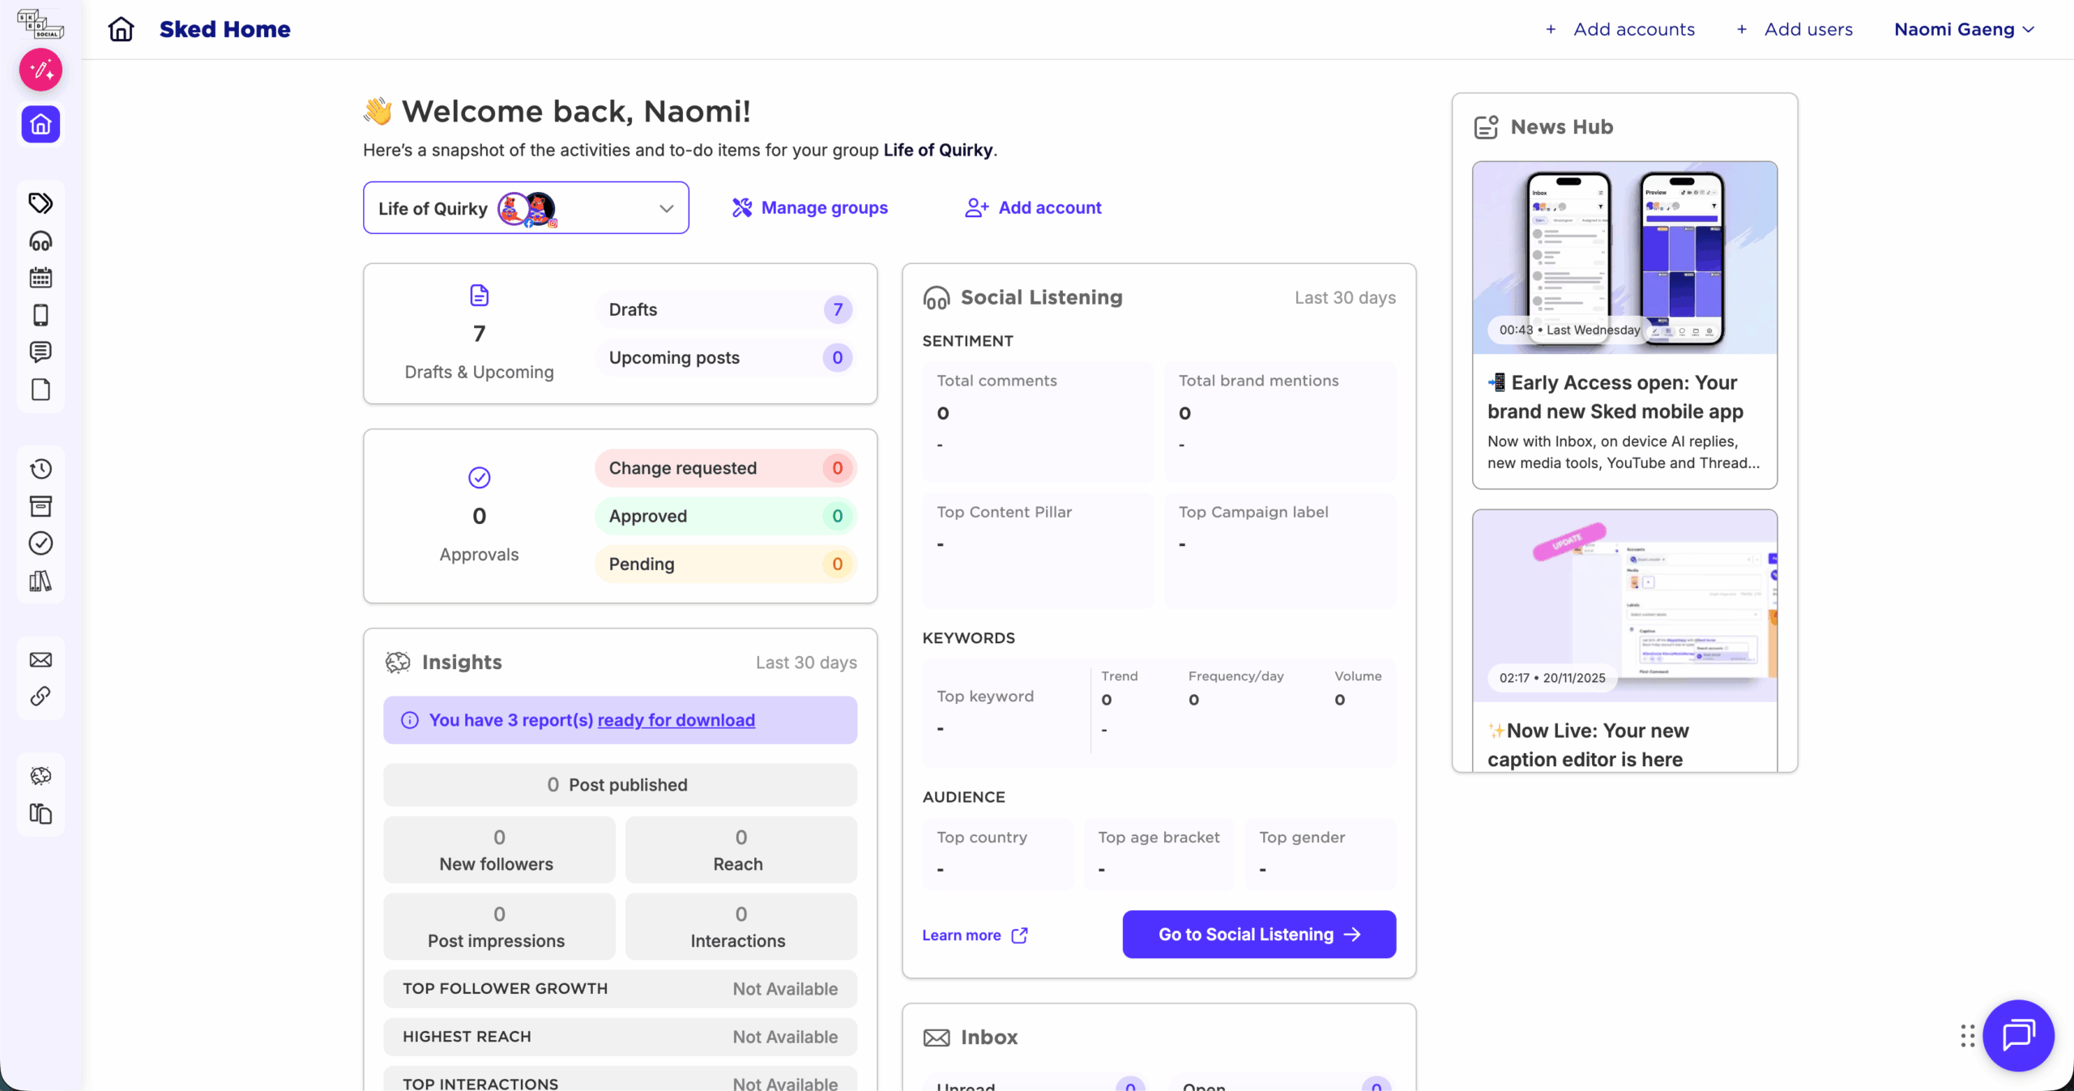
Task: Select the magic wand AI creation tool
Action: coord(41,70)
